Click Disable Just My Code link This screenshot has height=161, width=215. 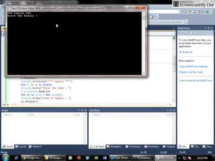click(191, 72)
